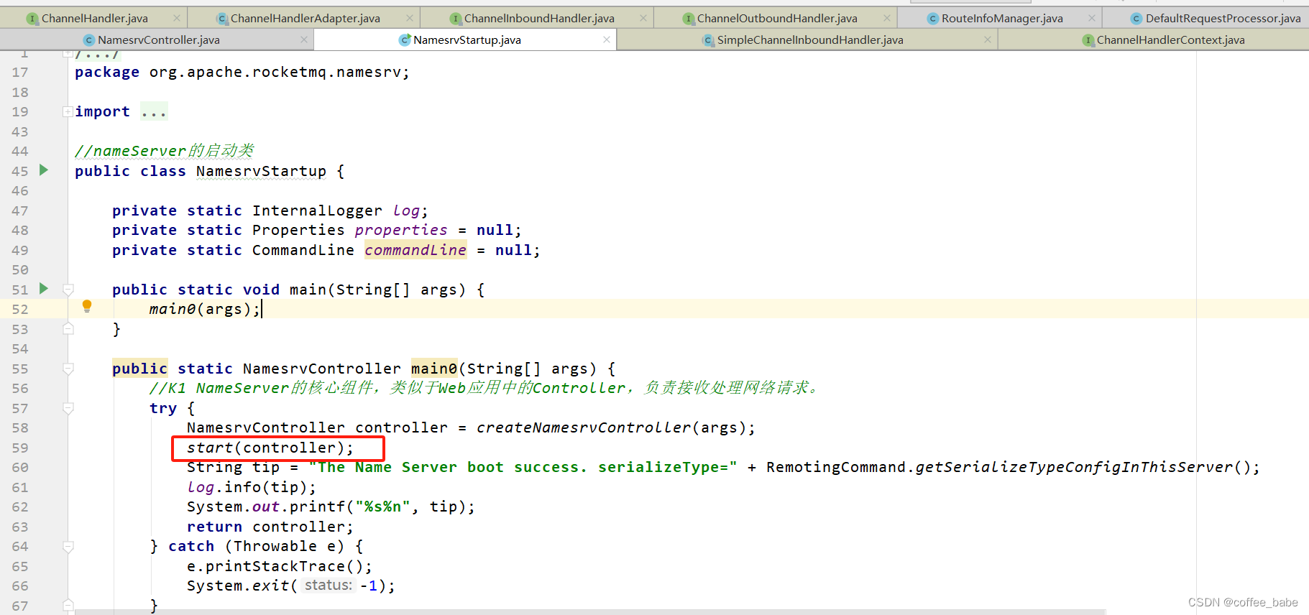The width and height of the screenshot is (1309, 615).
Task: Click run gutter icon beside main method
Action: [x=44, y=289]
